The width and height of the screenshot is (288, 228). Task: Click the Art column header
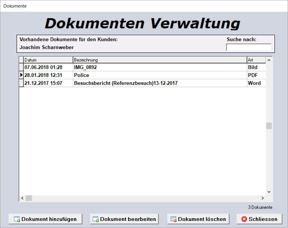pyautogui.click(x=256, y=60)
